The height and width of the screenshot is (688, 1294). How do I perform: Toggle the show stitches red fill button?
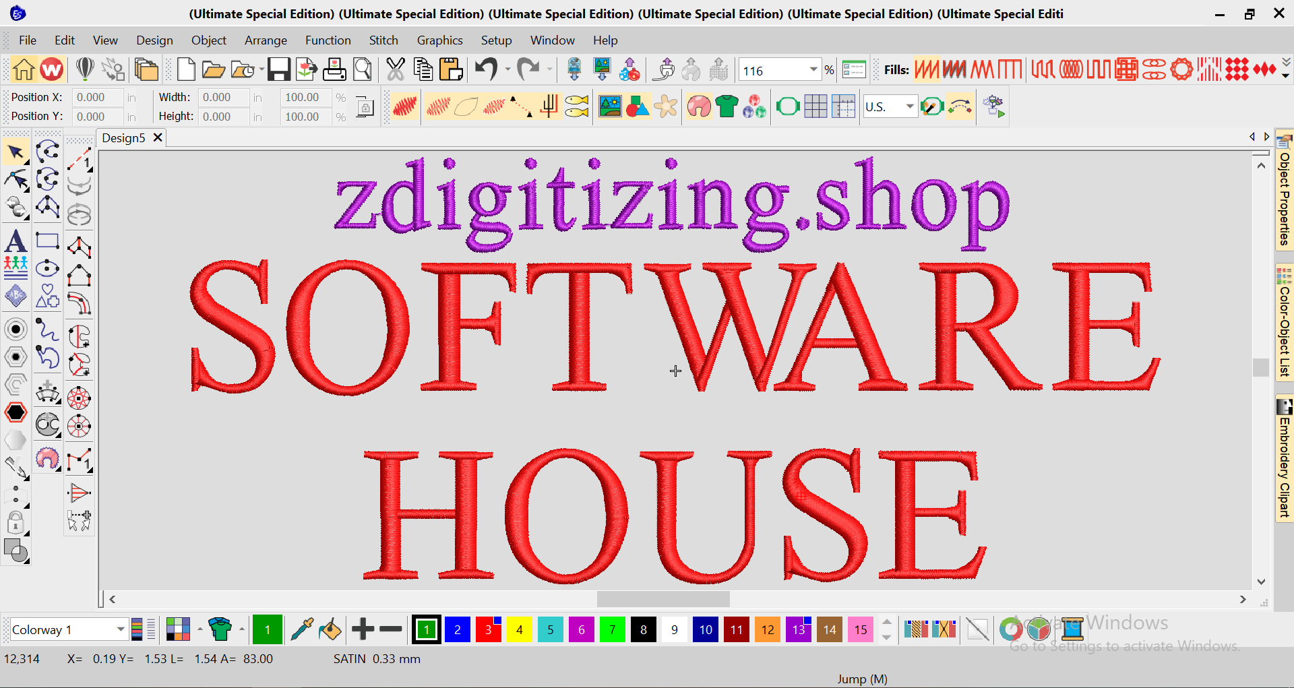point(404,106)
